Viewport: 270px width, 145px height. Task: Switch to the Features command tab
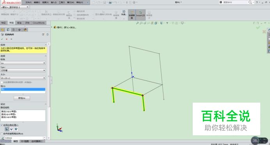[x=4, y=23]
